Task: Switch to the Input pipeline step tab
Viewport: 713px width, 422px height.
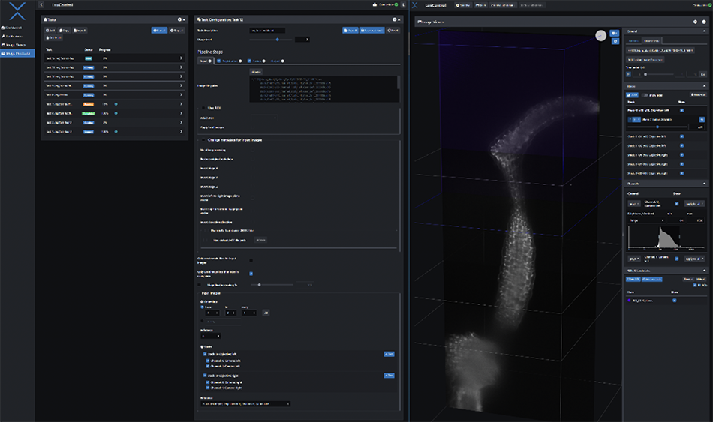Action: coord(204,61)
